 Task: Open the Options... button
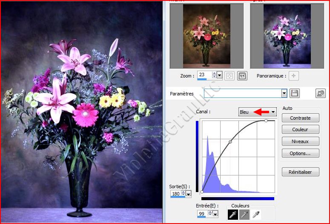coord(300,153)
